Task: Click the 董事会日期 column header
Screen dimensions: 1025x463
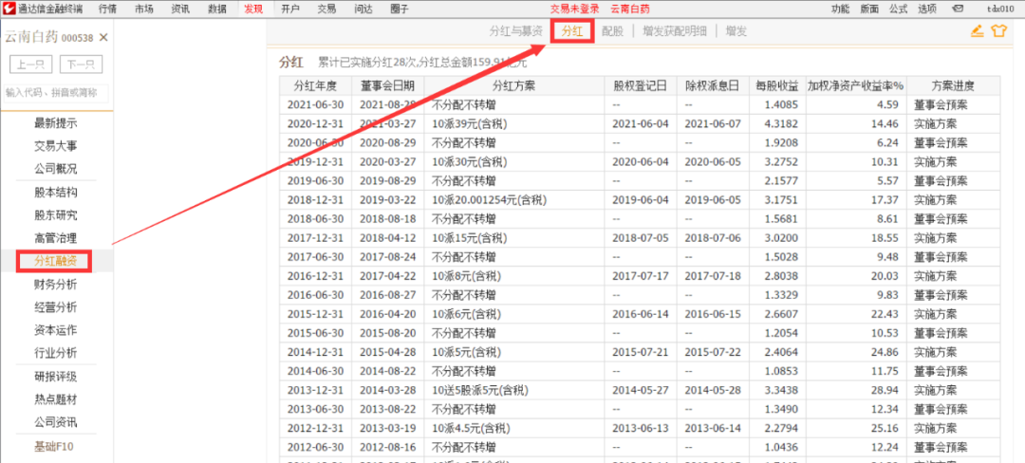Action: (387, 85)
